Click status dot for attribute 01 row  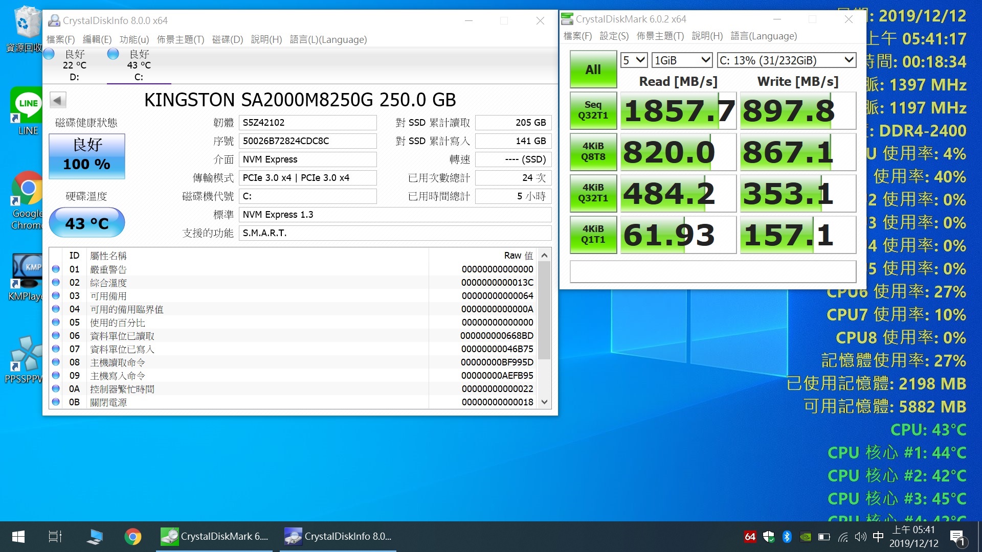[56, 269]
